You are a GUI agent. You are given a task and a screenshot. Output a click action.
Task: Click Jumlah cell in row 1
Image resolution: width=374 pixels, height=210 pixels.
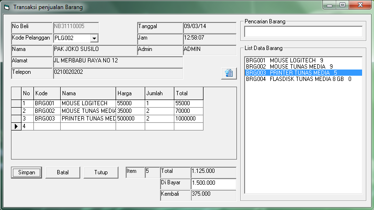[x=160, y=103]
